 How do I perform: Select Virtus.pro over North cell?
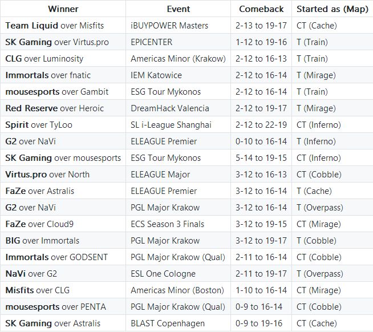point(47,175)
